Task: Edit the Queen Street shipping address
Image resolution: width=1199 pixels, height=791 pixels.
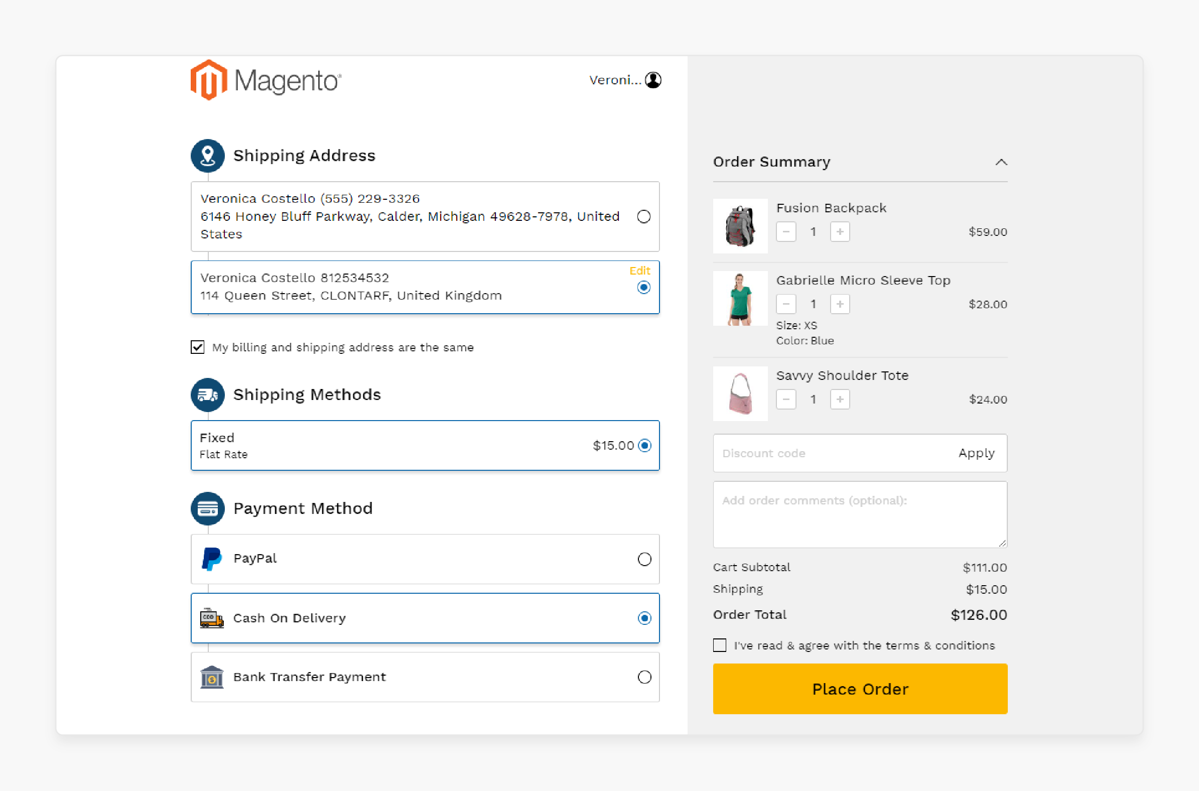Action: (x=639, y=271)
